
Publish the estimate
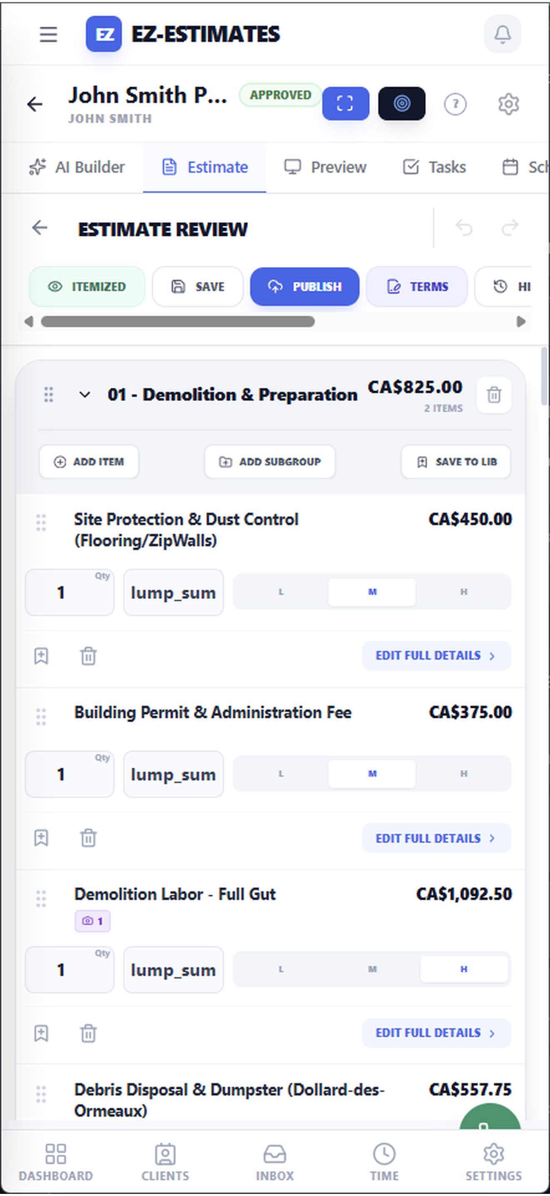click(305, 287)
